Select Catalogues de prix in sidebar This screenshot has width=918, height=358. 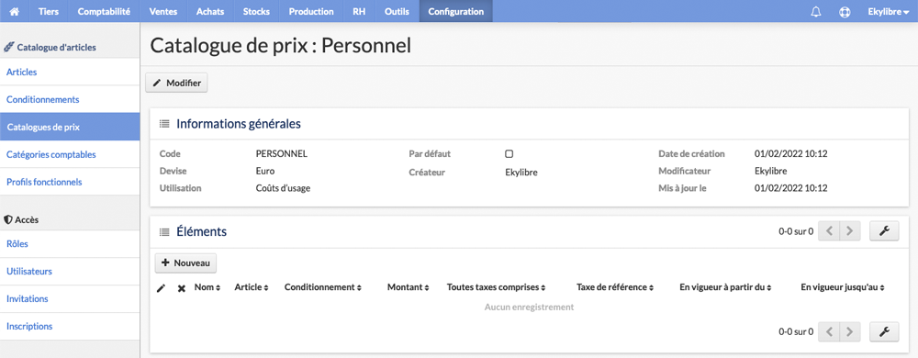(x=70, y=127)
